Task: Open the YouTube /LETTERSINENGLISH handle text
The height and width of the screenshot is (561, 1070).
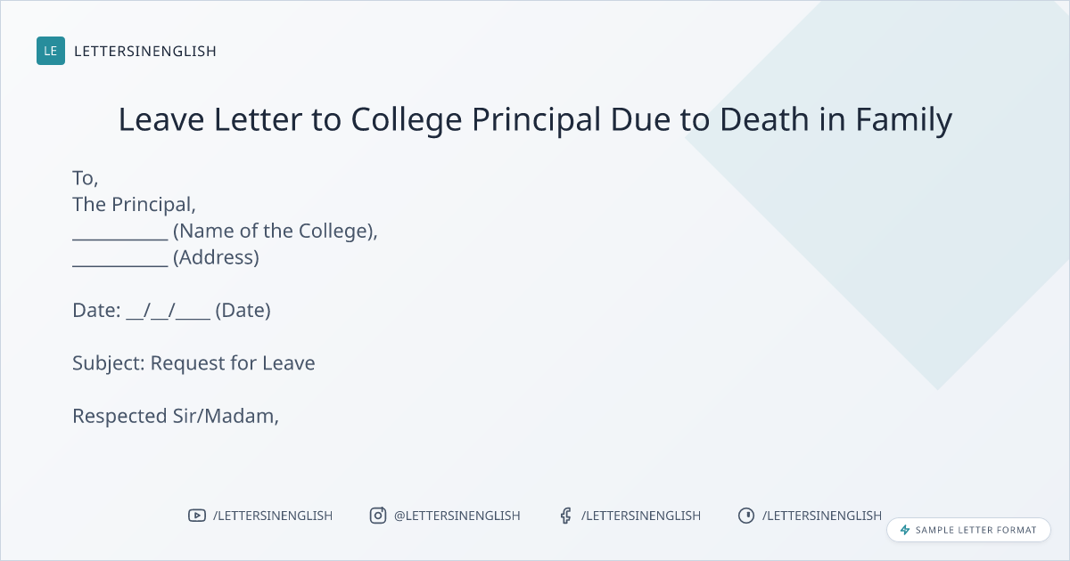Action: (273, 516)
